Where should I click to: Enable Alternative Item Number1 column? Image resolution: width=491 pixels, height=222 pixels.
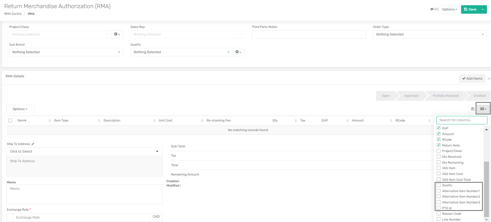pyautogui.click(x=439, y=191)
